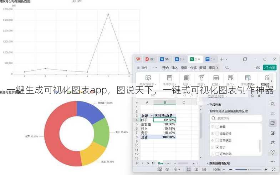
Task: Open the 文件 menu
Action: coord(142,67)
